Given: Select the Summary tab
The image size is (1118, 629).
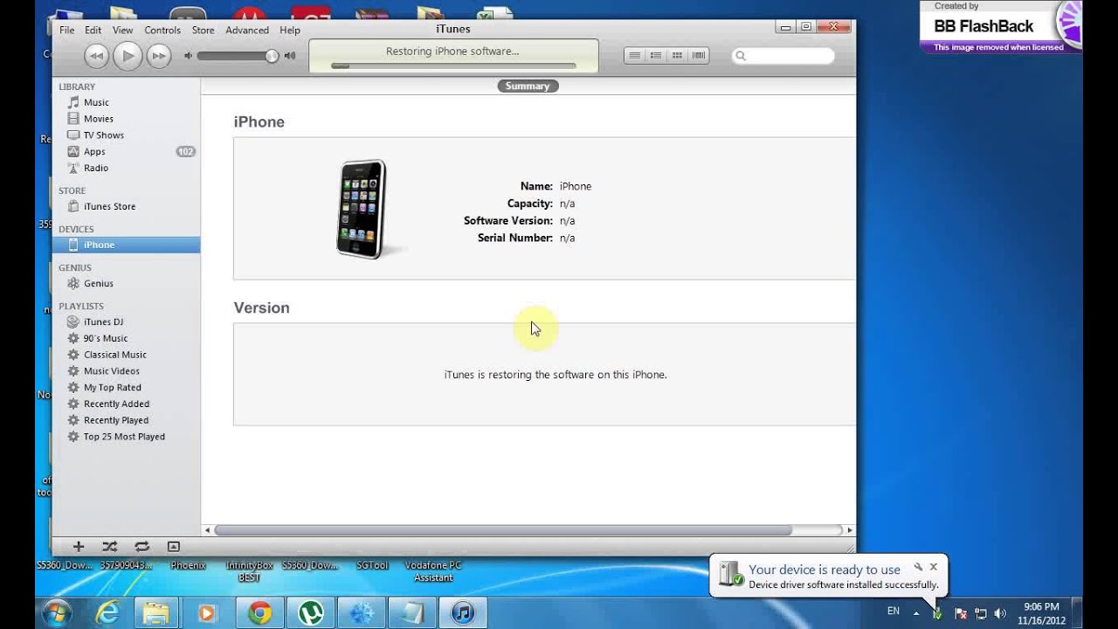Looking at the screenshot, I should tap(528, 86).
